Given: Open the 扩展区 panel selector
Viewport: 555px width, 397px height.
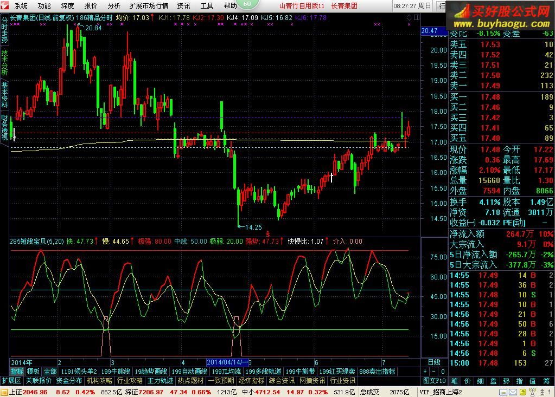Looking at the screenshot, I should pos(11,381).
